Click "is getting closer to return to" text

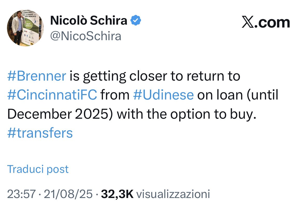(x=155, y=76)
